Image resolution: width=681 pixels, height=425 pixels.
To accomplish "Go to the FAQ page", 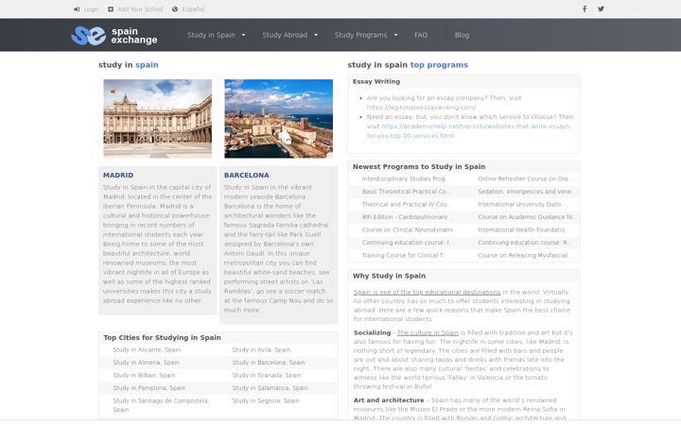I will pyautogui.click(x=421, y=35).
